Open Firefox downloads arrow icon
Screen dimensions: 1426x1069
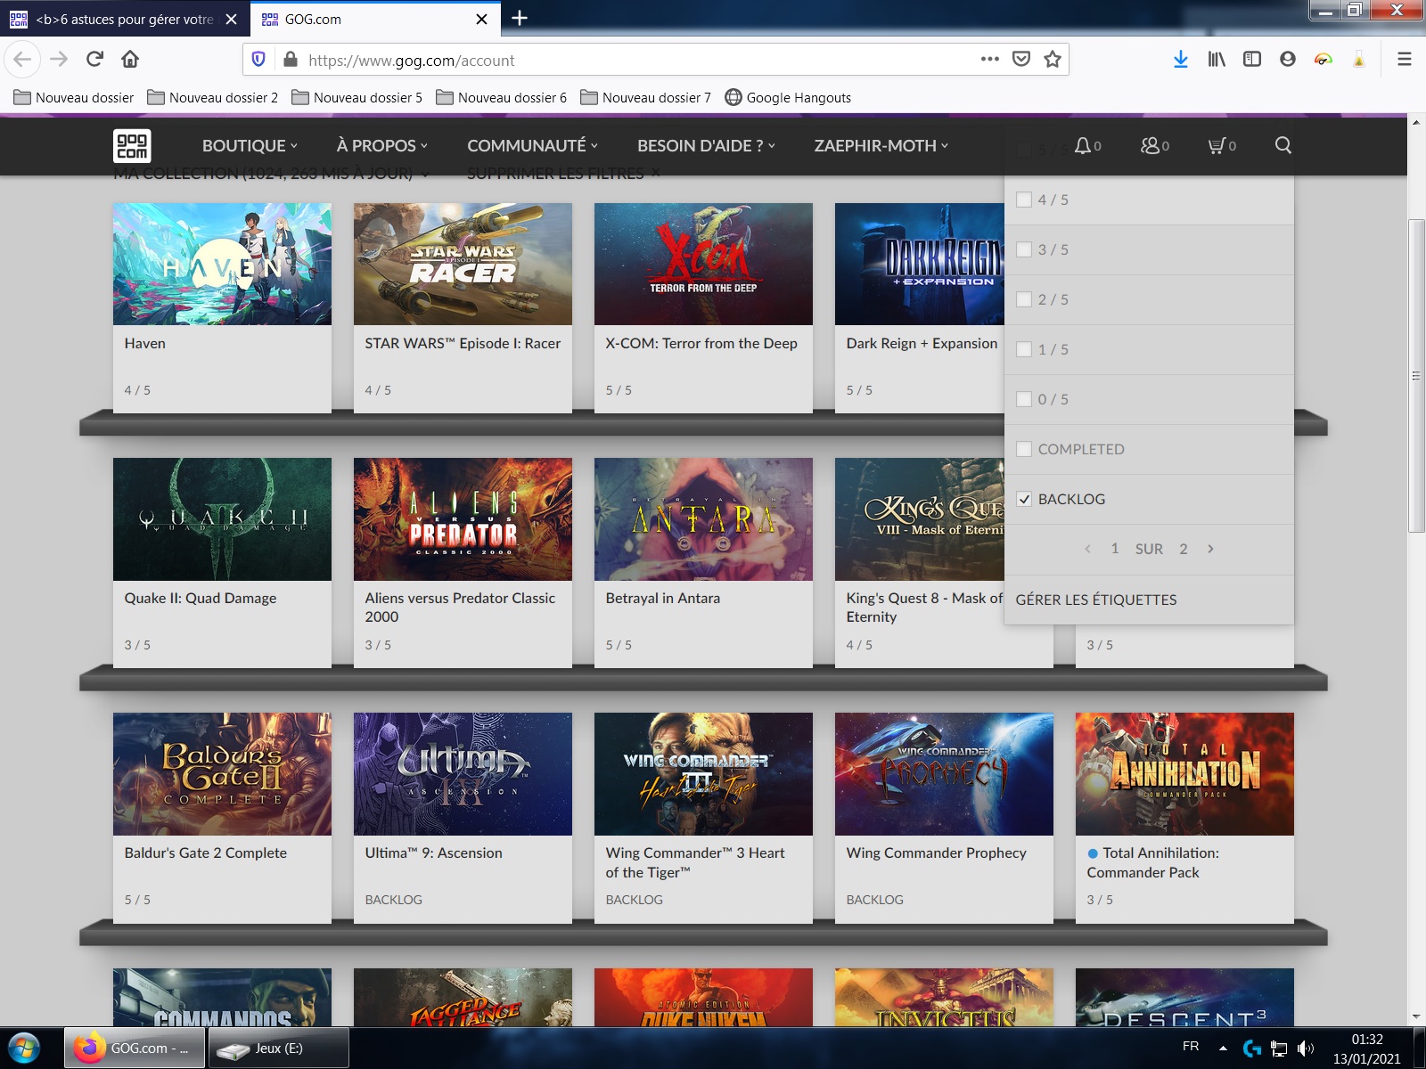click(x=1181, y=59)
